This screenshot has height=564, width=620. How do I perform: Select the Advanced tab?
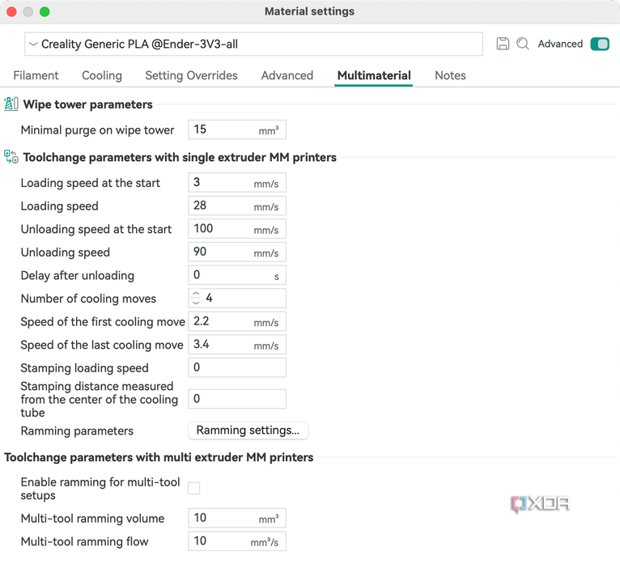coord(287,75)
